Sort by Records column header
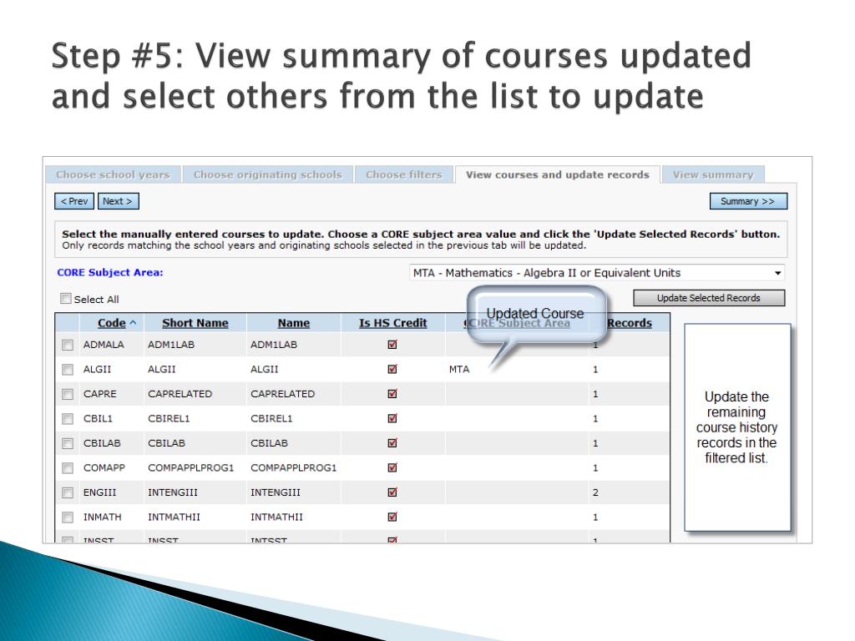The image size is (855, 641). [x=630, y=323]
